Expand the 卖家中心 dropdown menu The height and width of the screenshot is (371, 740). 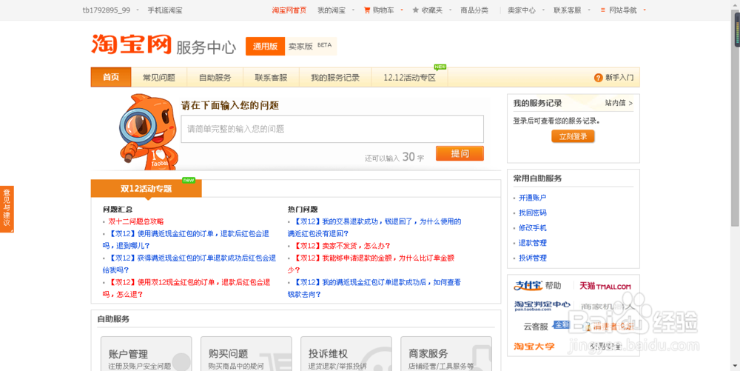[543, 10]
